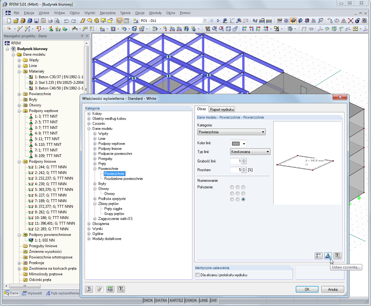Image resolution: width=371 pixels, height=306 pixels.
Task: Click the View in Z direction icon
Action: pos(258,29)
